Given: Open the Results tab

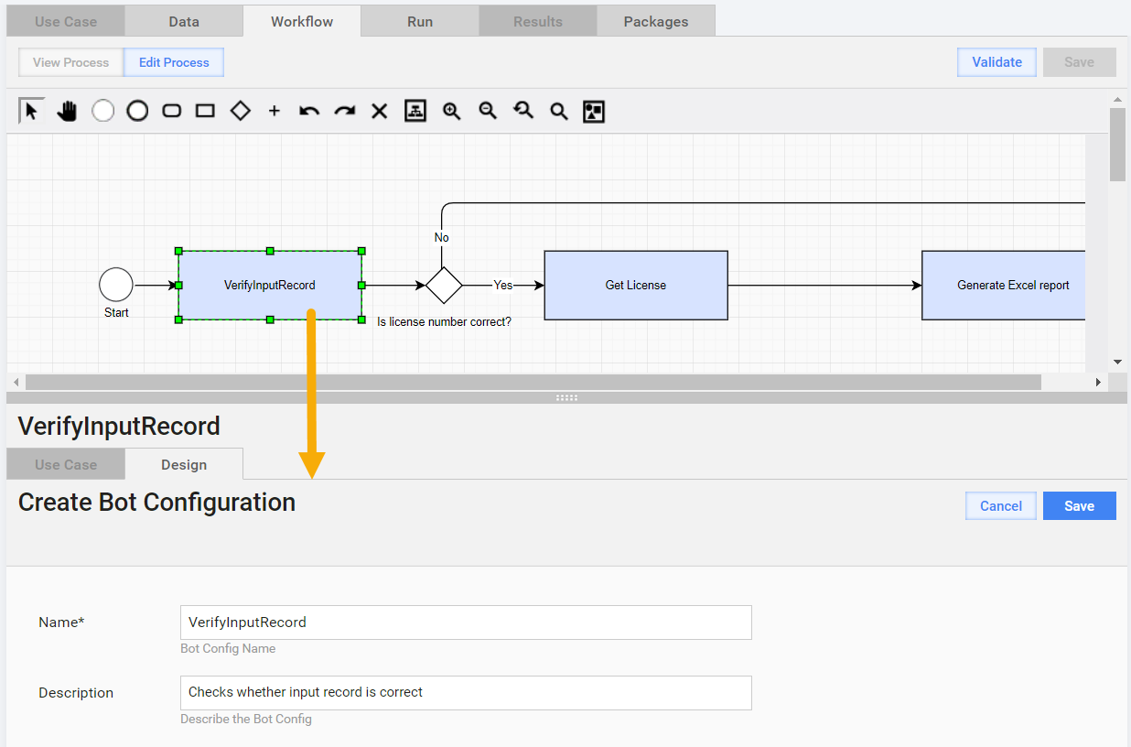Looking at the screenshot, I should (538, 21).
